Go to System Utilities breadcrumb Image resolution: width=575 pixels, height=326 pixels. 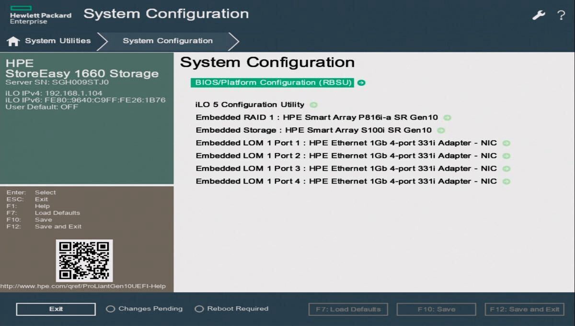pyautogui.click(x=58, y=41)
